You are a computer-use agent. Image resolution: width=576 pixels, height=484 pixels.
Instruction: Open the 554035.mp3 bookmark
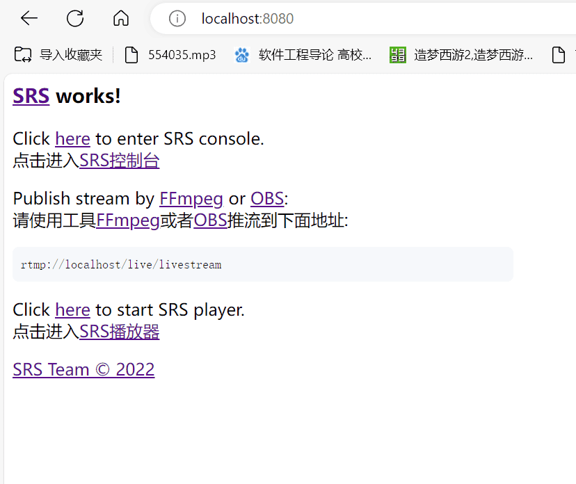point(170,55)
